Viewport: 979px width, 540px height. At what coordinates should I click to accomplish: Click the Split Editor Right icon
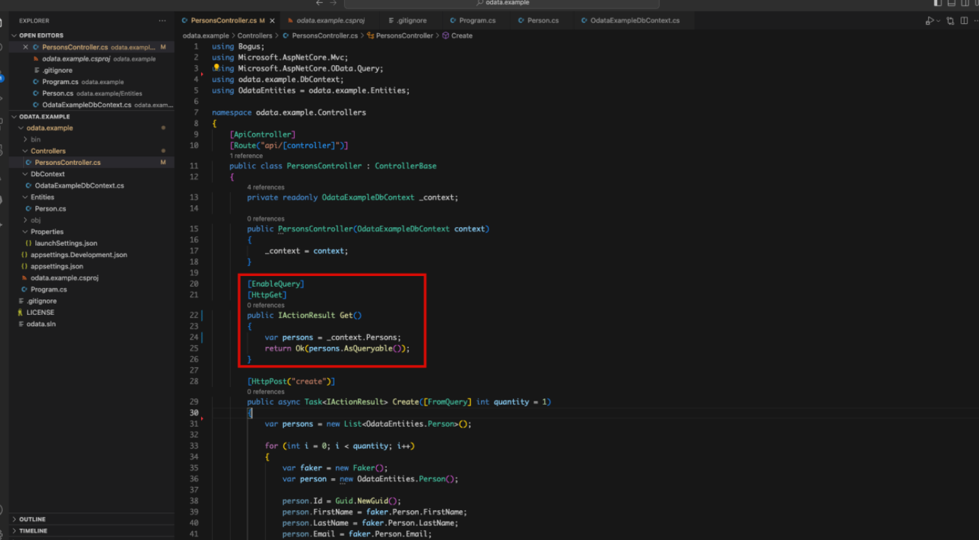(x=964, y=21)
